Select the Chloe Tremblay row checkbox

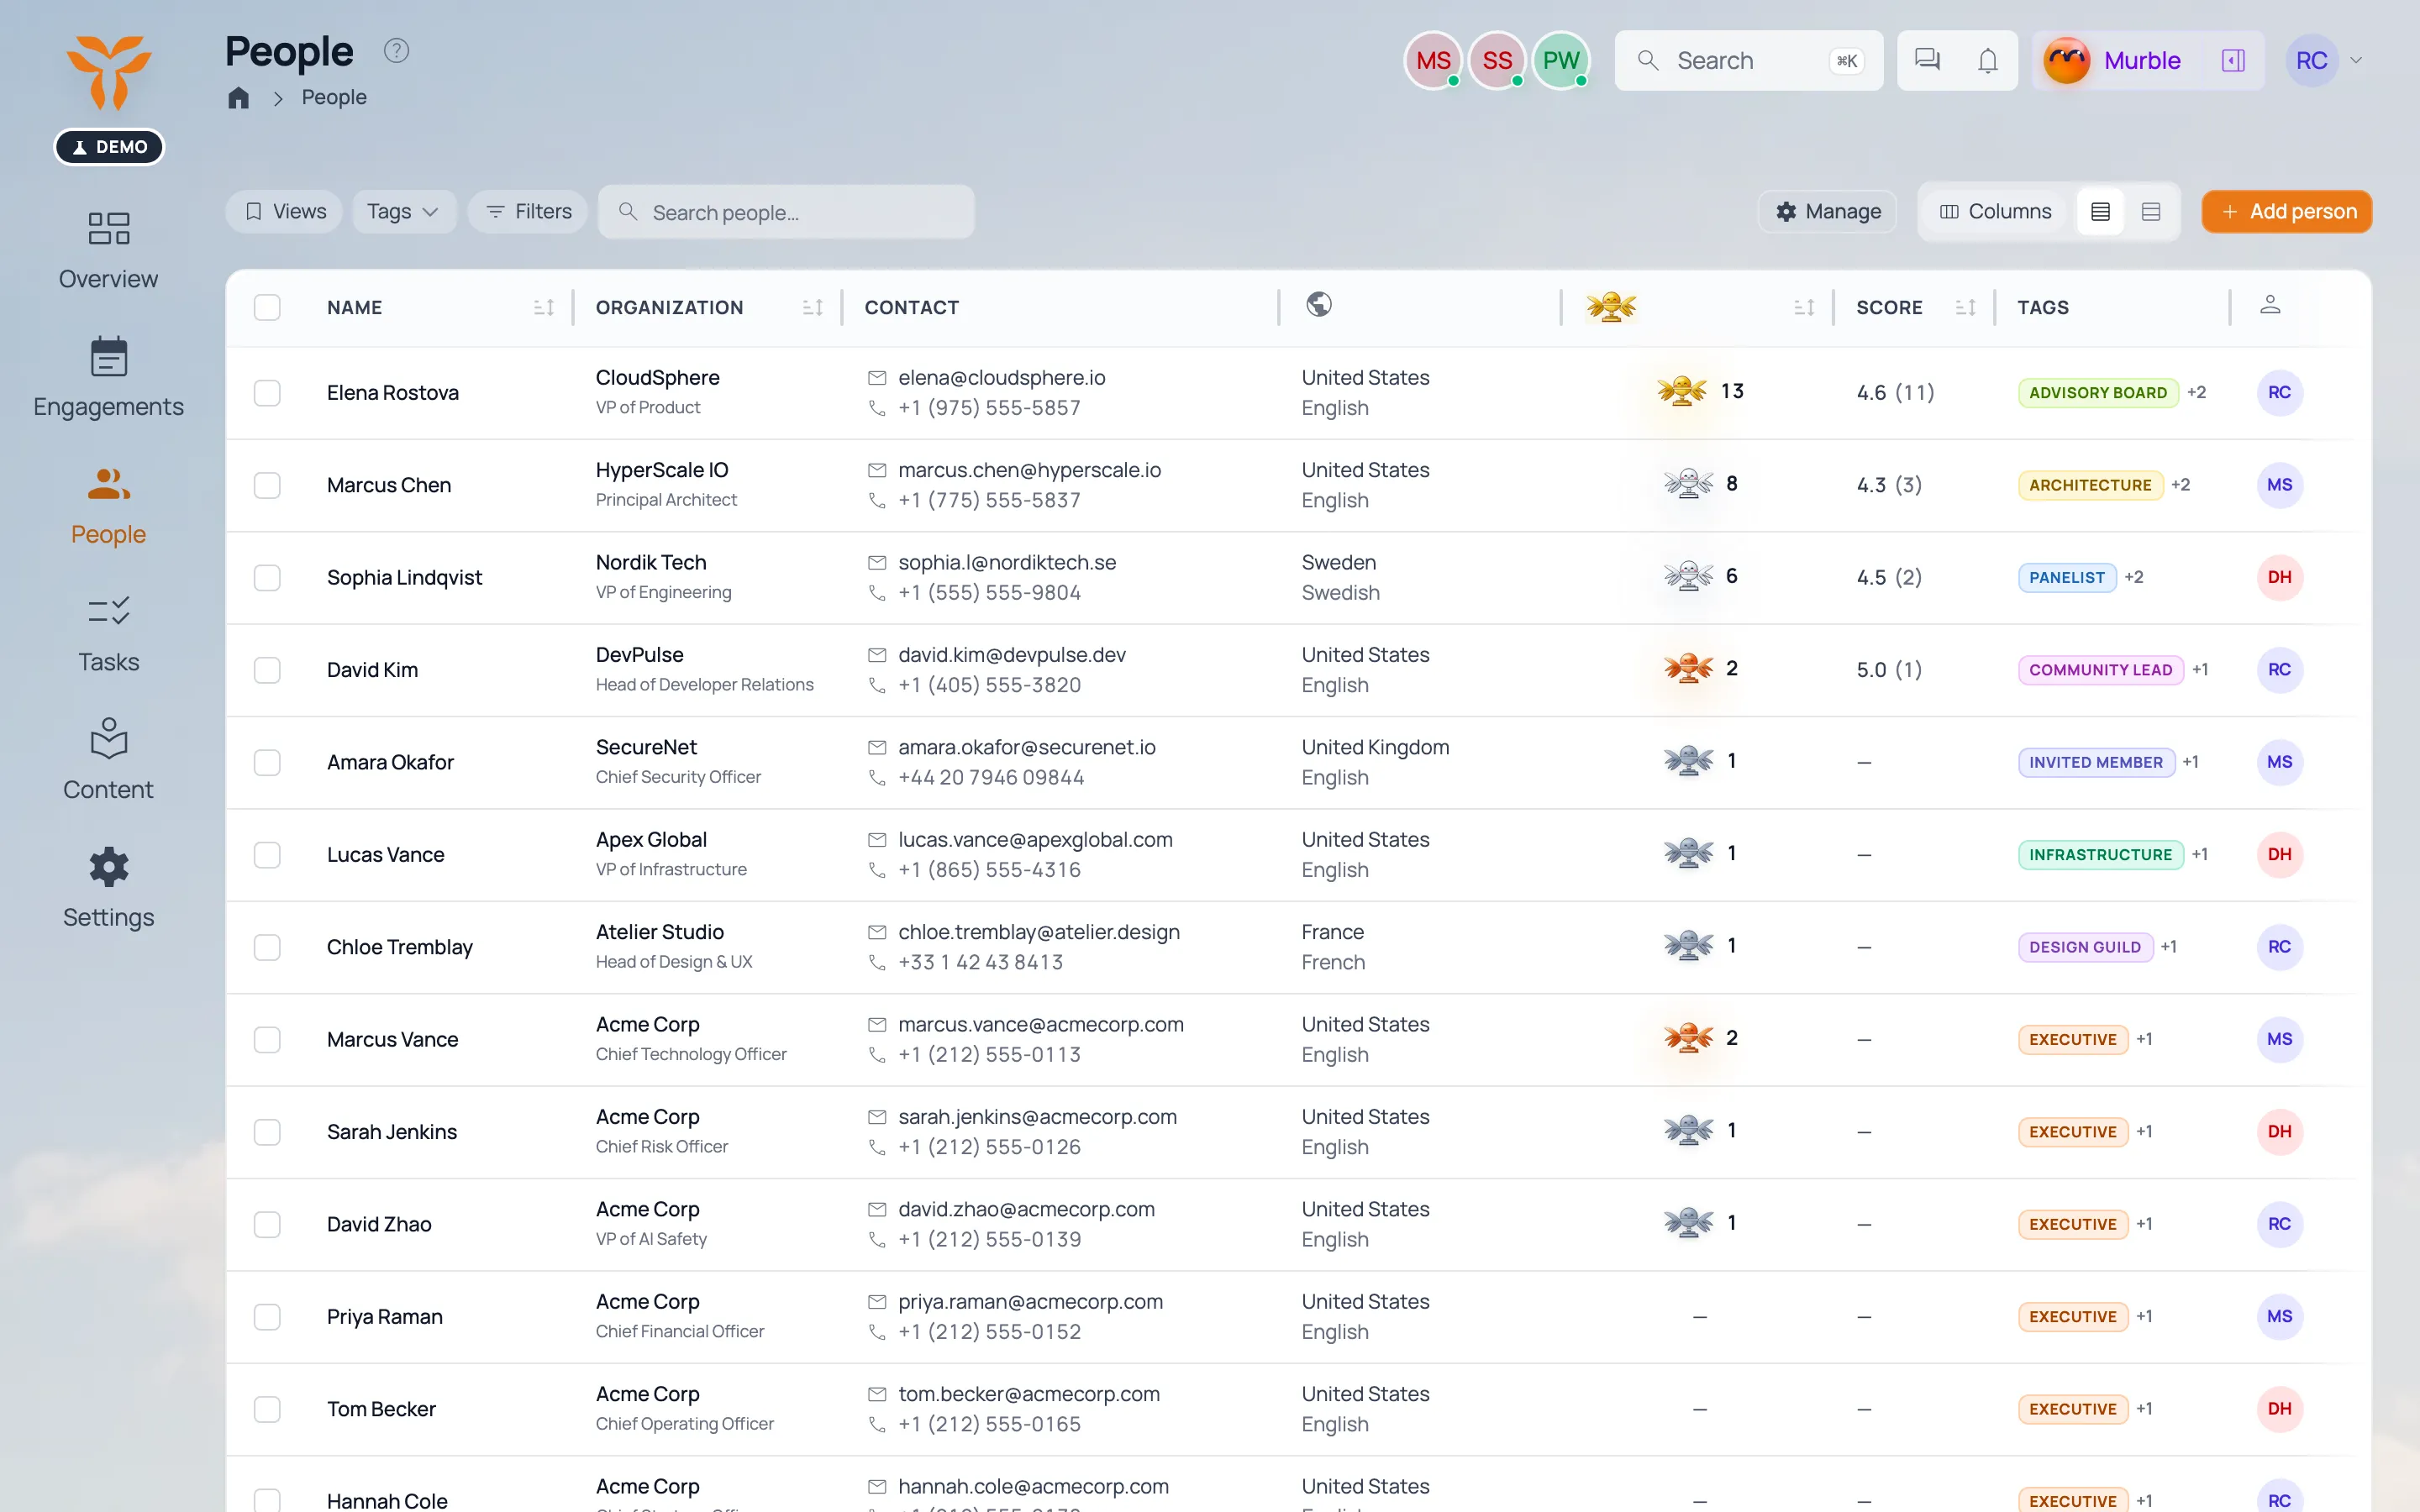(267, 947)
